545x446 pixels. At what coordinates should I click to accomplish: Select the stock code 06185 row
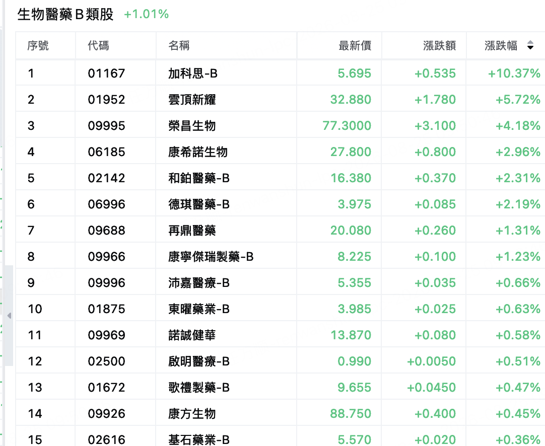(280, 152)
